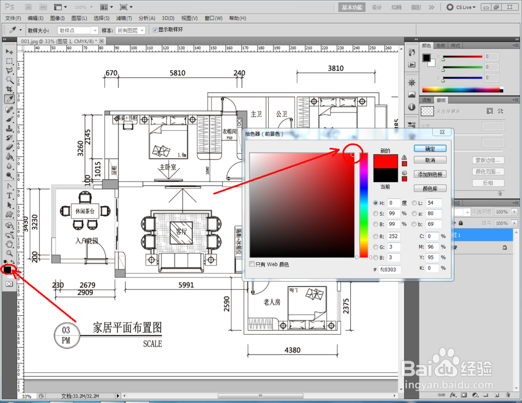This screenshot has height=403, width=522.
Task: Toggle the 显示取样环 checkbox
Action: [155, 30]
